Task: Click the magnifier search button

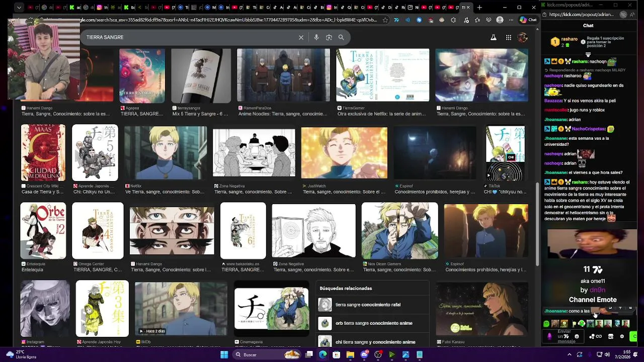Action: (341, 37)
